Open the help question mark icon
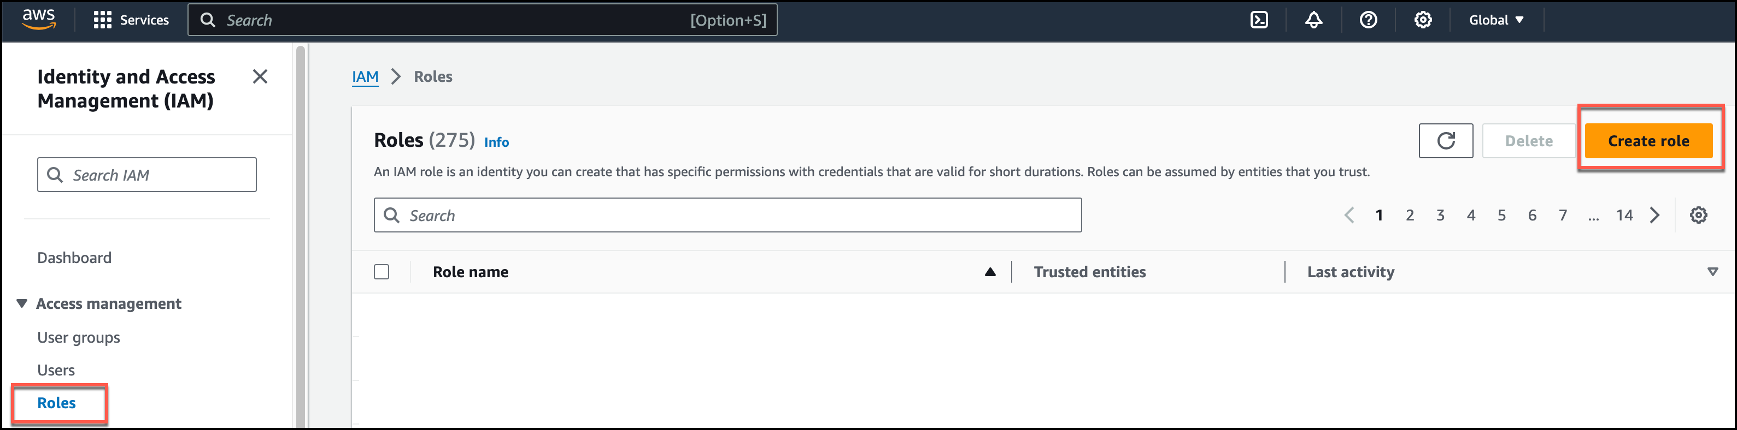 pos(1368,20)
